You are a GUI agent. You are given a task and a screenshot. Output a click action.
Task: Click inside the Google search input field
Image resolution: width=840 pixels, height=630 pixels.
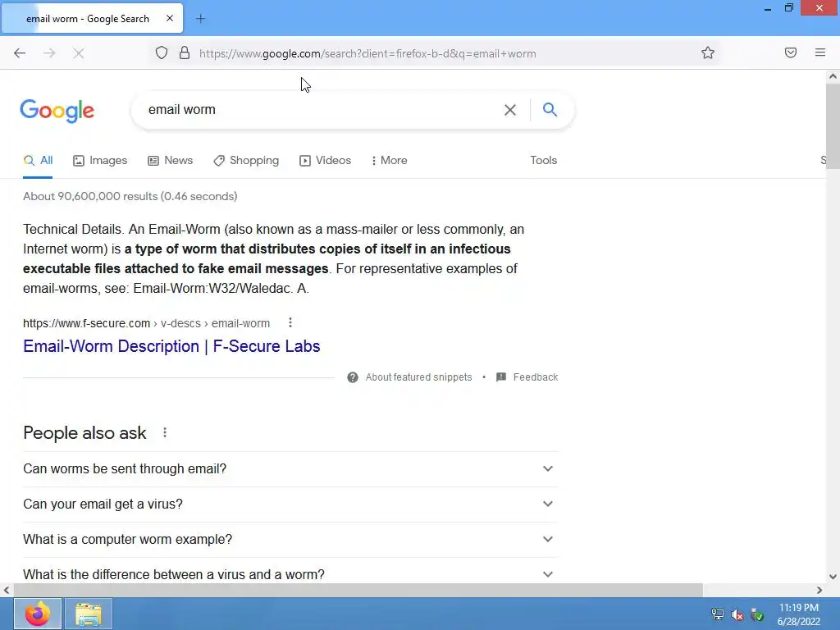(x=322, y=110)
